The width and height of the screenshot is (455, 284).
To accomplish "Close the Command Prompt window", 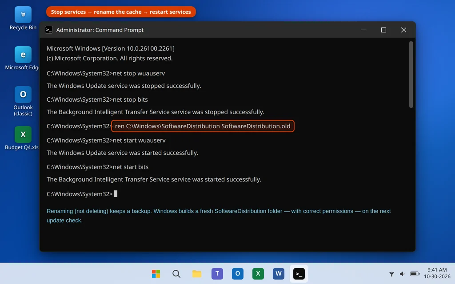I will pos(403,30).
